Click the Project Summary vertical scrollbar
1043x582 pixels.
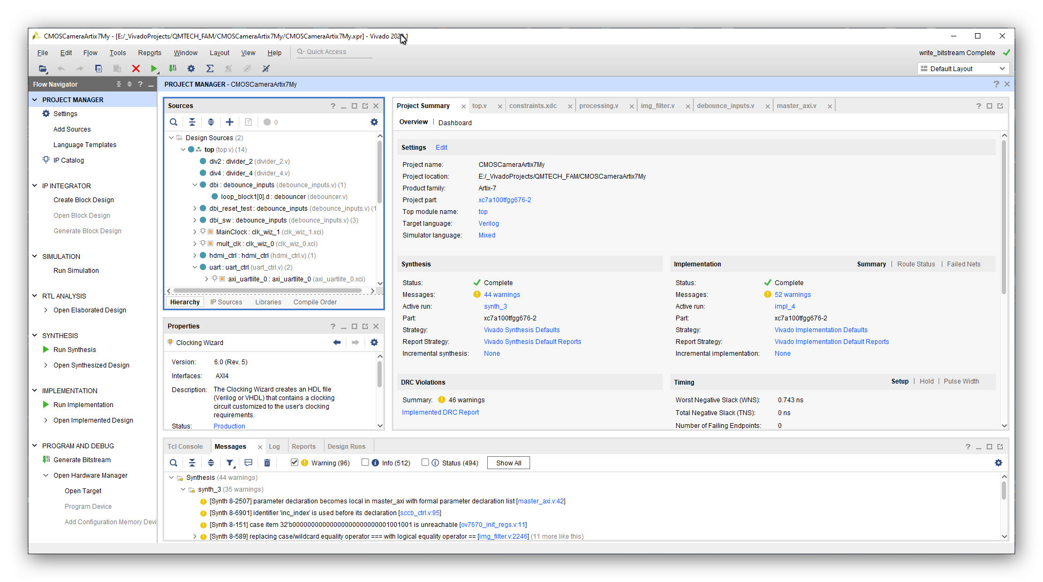pos(1004,217)
